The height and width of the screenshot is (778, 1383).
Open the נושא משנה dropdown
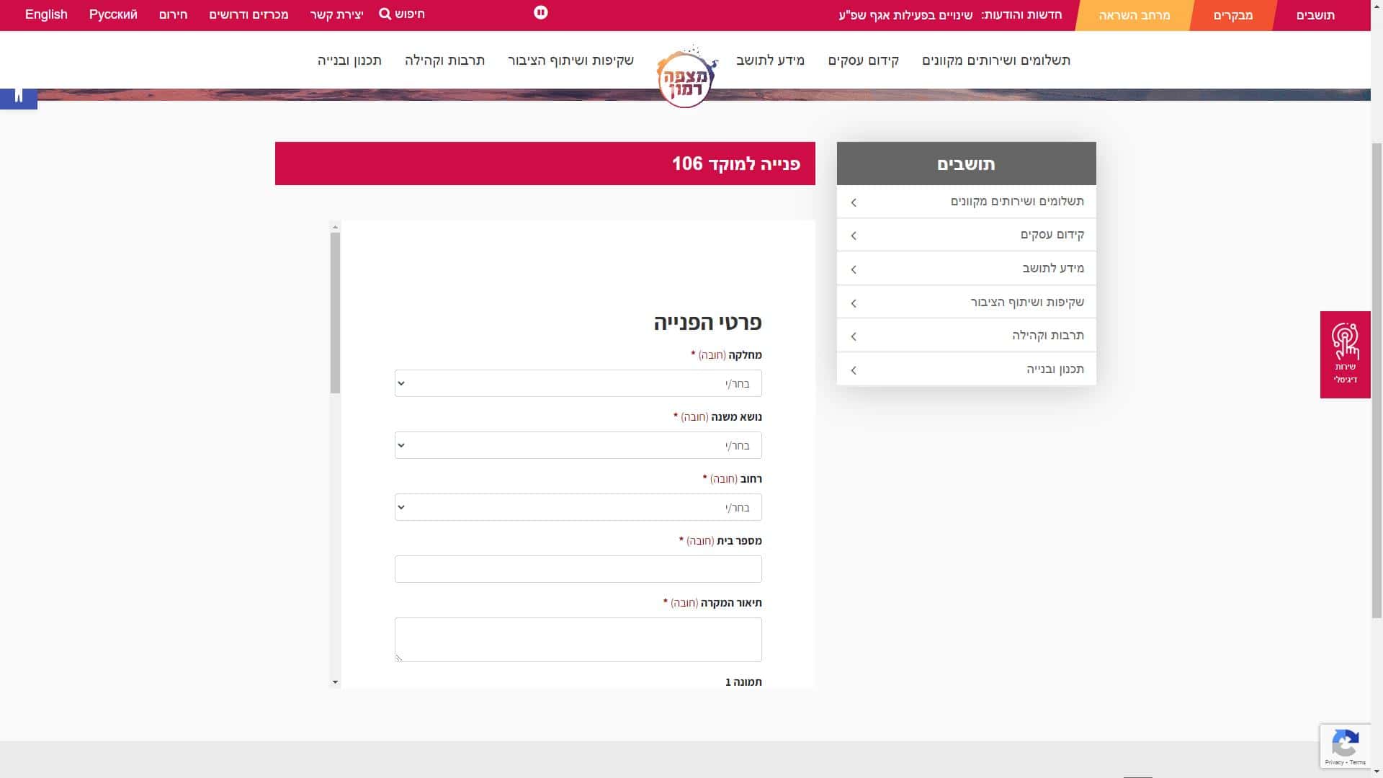578,445
